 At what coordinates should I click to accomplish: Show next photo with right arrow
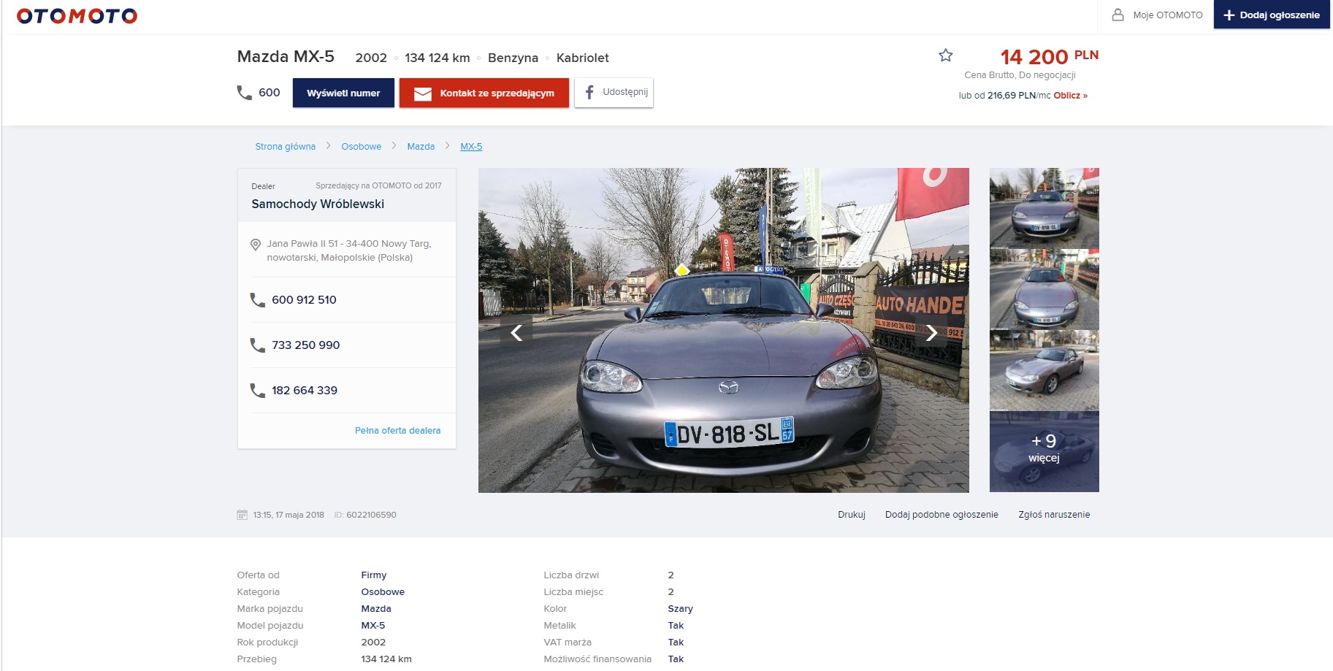click(x=931, y=333)
